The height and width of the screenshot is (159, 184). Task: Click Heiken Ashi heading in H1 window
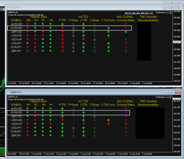(39, 101)
